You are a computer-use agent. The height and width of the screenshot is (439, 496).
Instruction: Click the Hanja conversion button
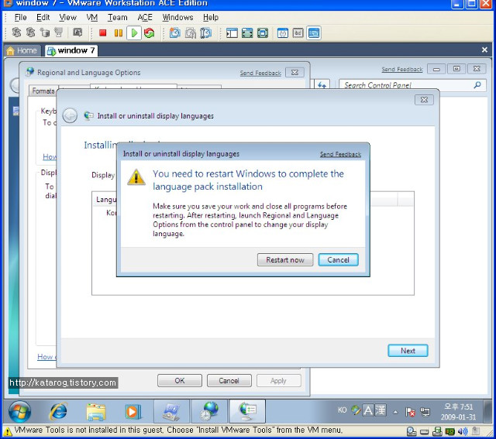pyautogui.click(x=381, y=410)
